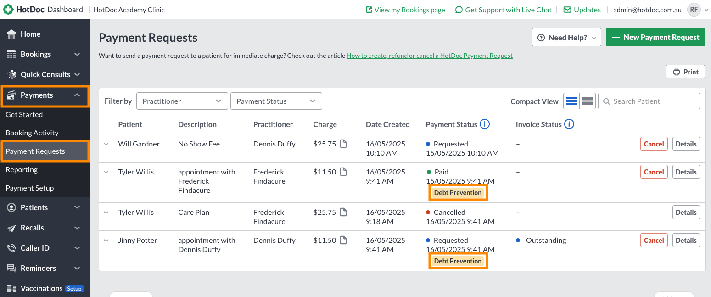Select Payment Requests submenu item

(45, 151)
